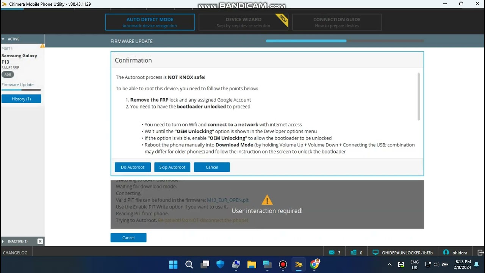This screenshot has height=273, width=485.
Task: Click the computer monitor icon OHIDERAUNLOCKER
Action: coord(375,253)
